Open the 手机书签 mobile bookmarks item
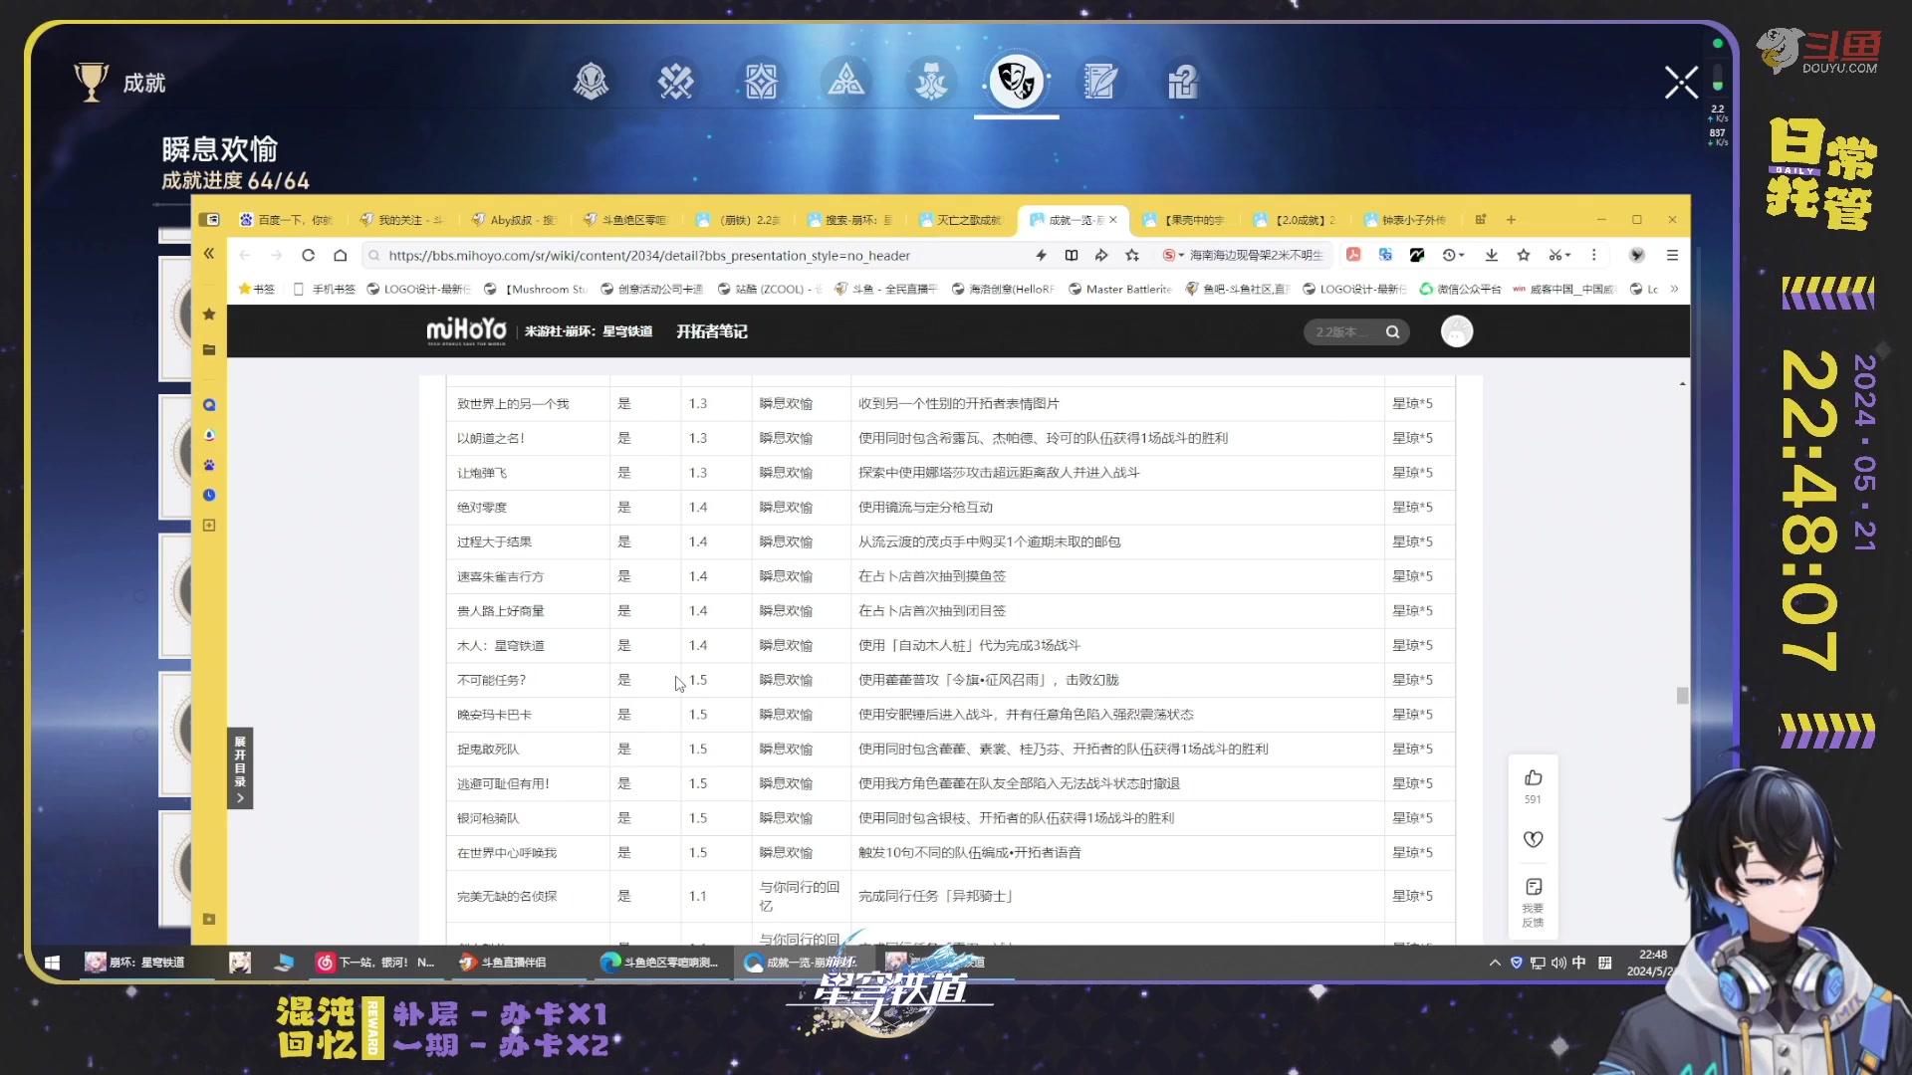This screenshot has width=1912, height=1075. (x=325, y=290)
